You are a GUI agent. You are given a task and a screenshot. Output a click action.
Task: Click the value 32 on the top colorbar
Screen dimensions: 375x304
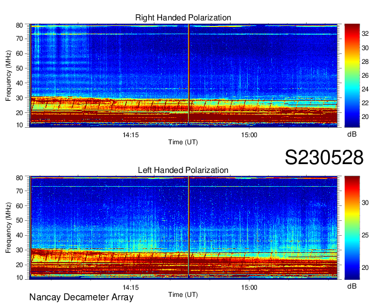click(365, 34)
